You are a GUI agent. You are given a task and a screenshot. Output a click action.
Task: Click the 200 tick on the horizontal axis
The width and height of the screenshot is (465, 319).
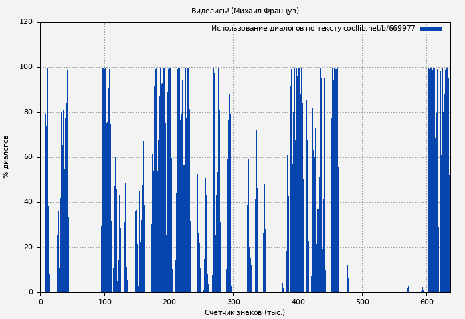click(169, 302)
